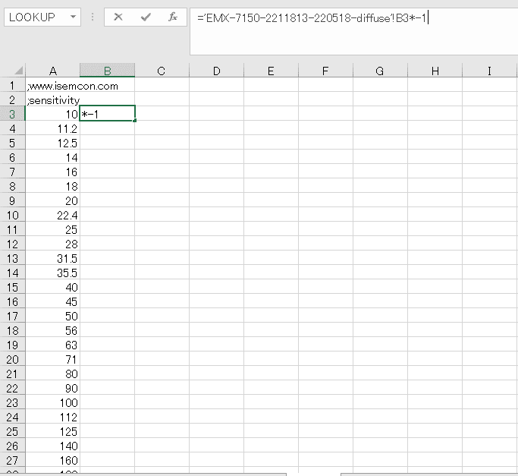Select column I header
518x476 pixels.
pos(489,71)
